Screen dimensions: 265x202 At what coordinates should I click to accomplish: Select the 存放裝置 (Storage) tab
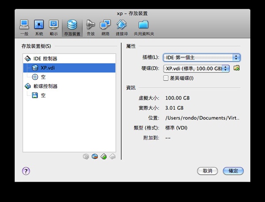pyautogui.click(x=72, y=28)
